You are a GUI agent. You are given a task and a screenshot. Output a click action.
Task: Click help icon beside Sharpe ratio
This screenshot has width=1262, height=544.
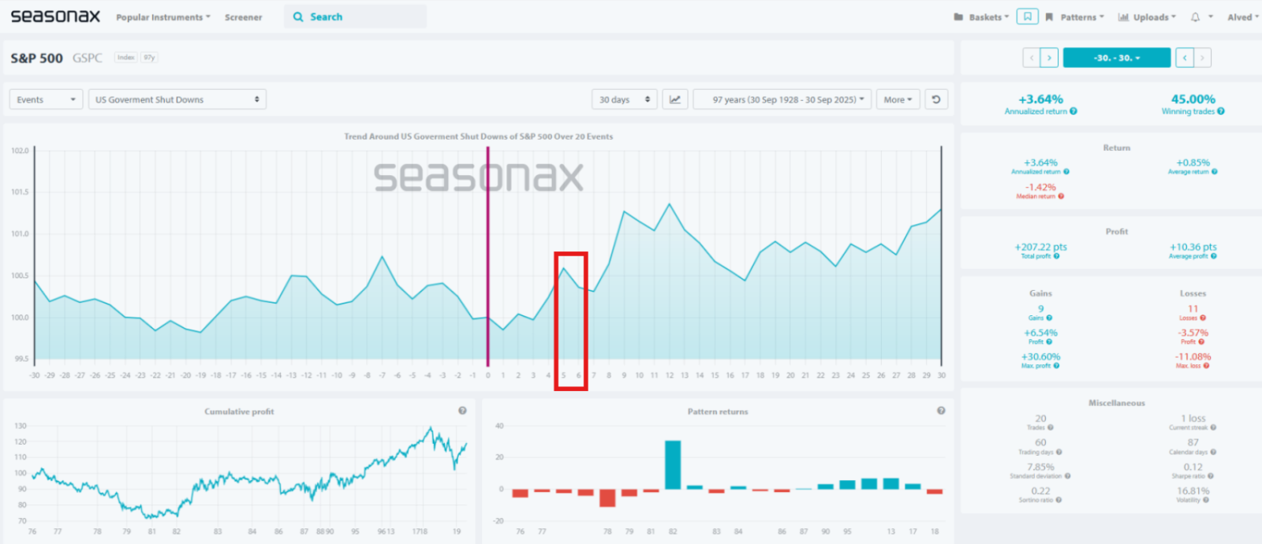coord(1211,476)
